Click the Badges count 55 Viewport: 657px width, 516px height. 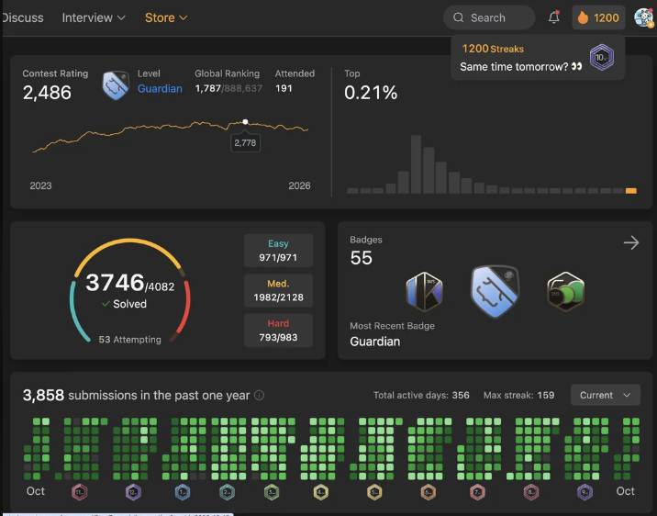coord(361,257)
